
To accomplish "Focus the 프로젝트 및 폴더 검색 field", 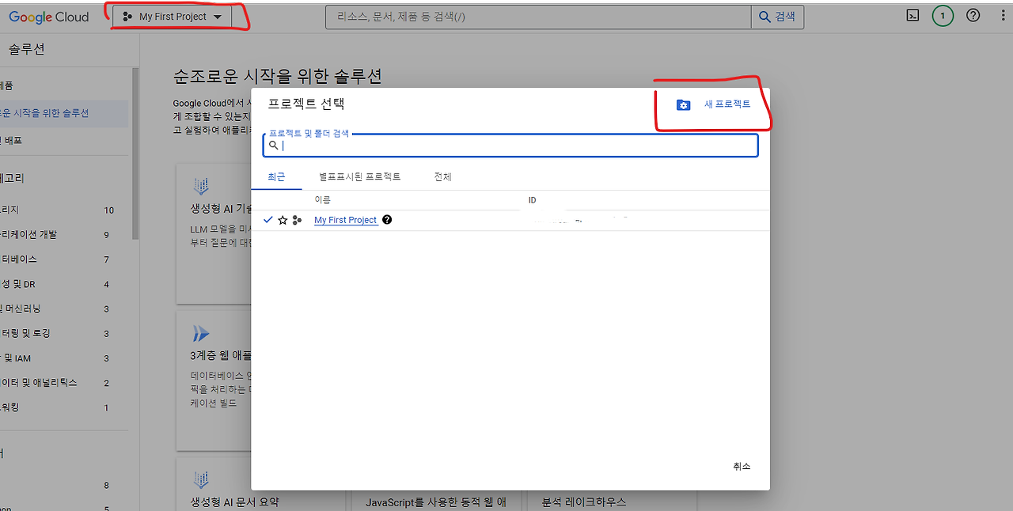I will coord(510,146).
